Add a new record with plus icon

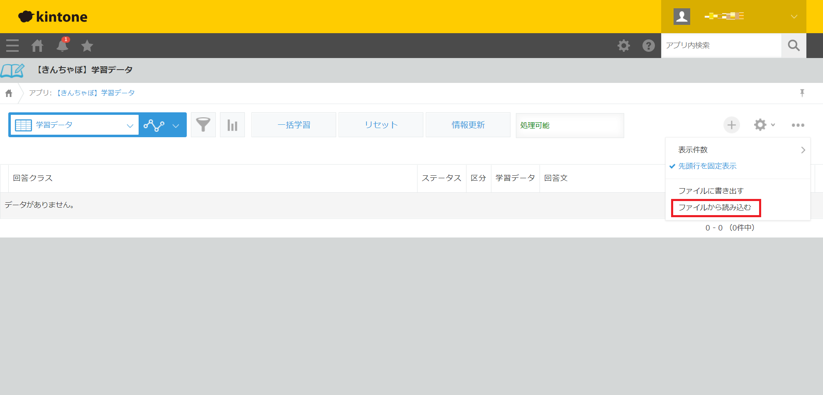tap(731, 125)
